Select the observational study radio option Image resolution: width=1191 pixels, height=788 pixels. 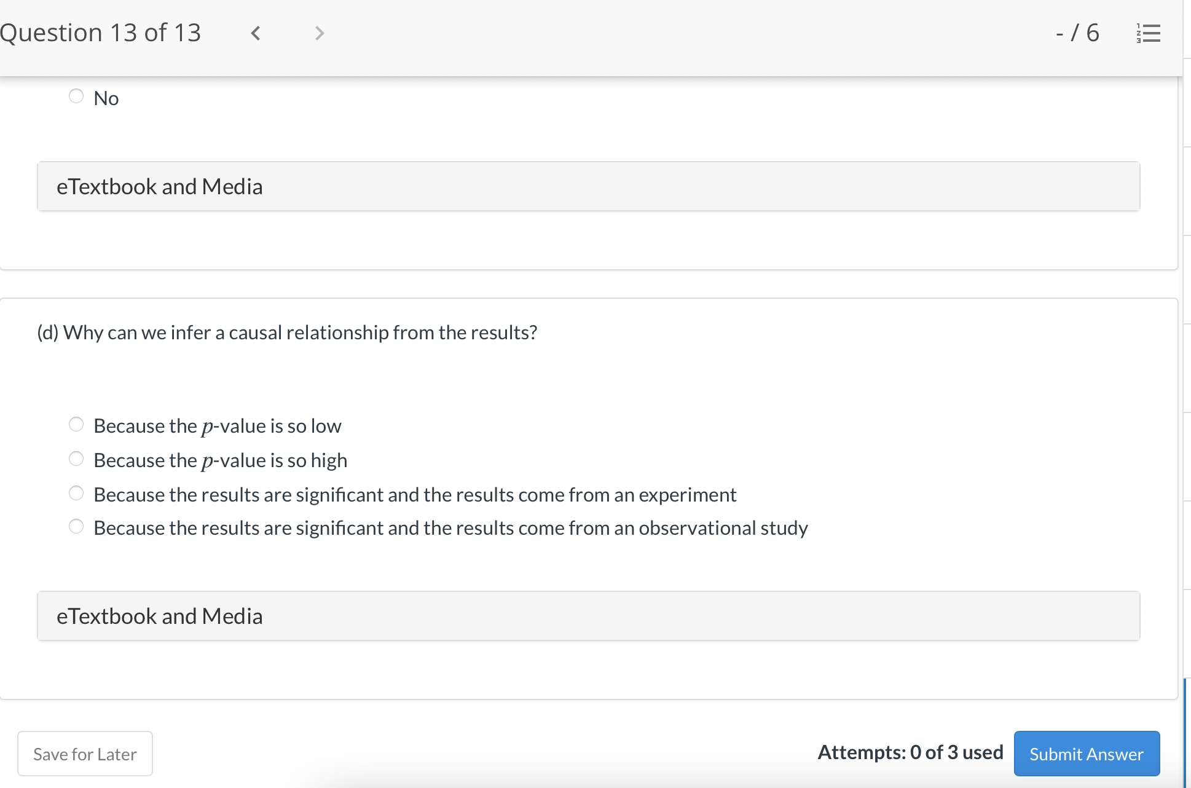coord(76,527)
